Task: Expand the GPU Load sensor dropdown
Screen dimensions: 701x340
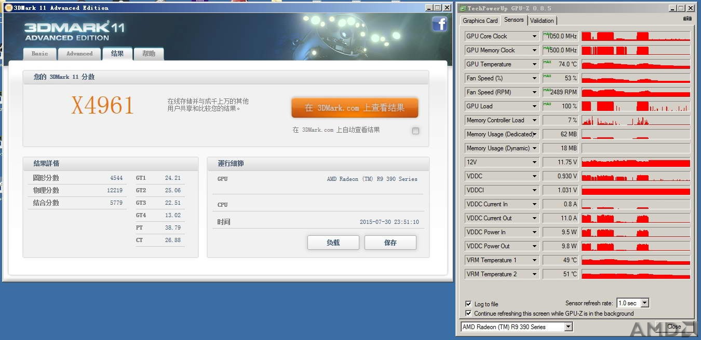Action: coord(534,106)
